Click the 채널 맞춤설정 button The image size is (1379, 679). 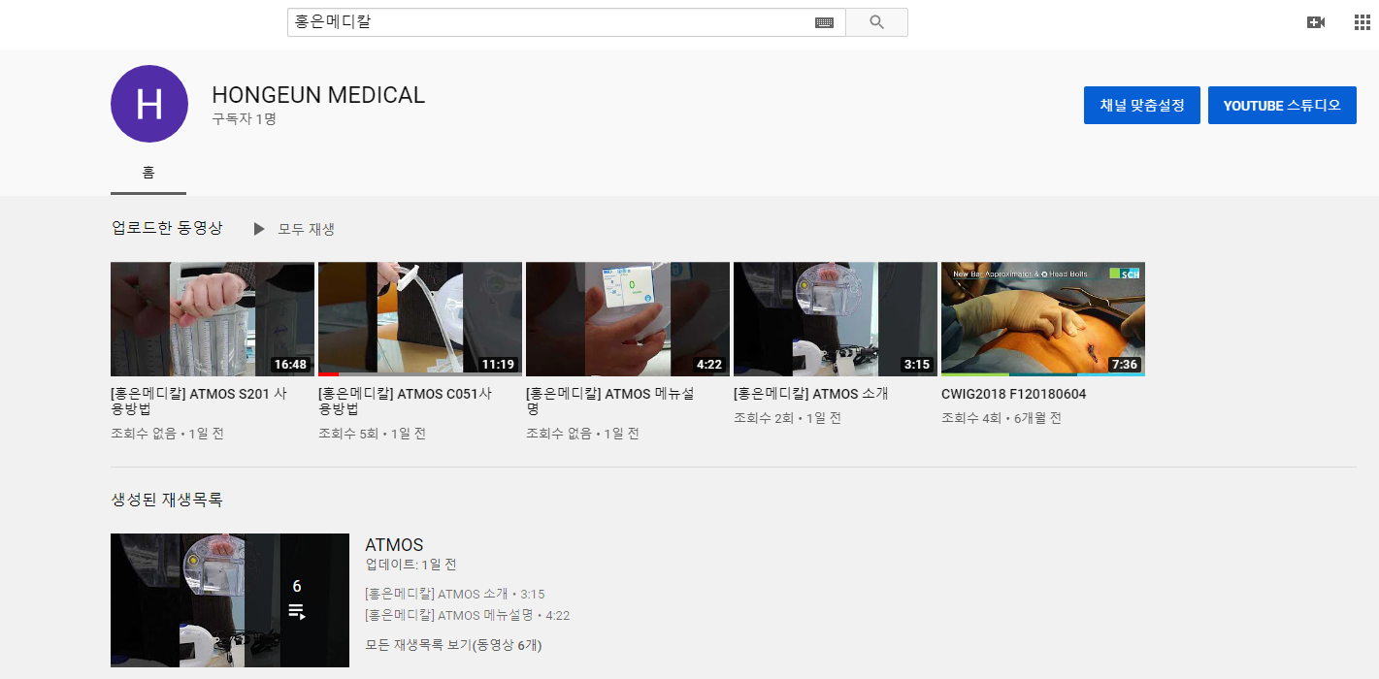(x=1142, y=105)
